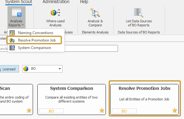Open the System Comparison card

point(72,99)
